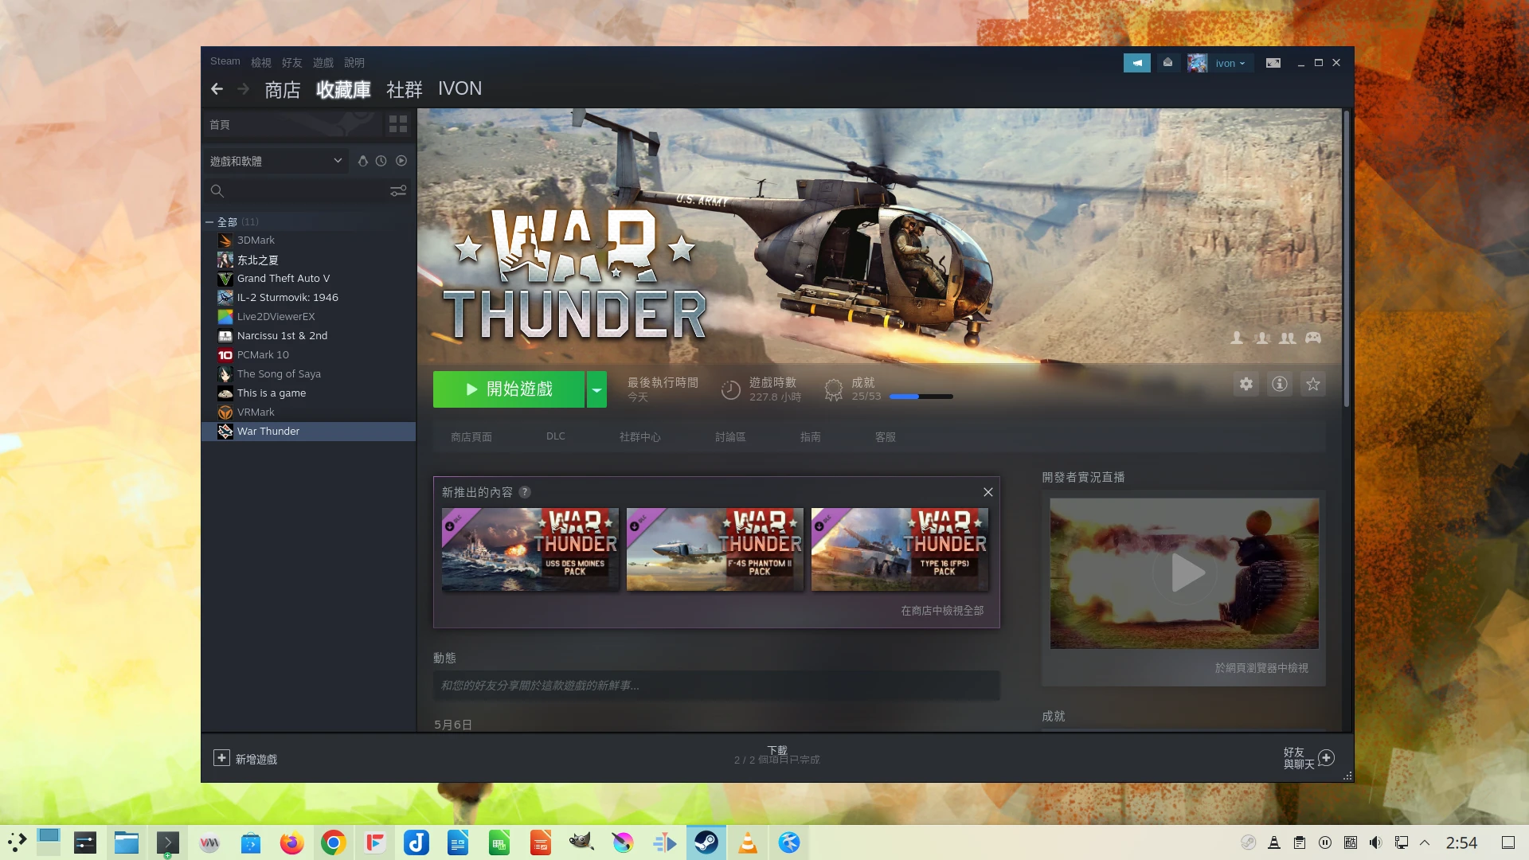Toggle show ready to play filter
The height and width of the screenshot is (860, 1529).
pyautogui.click(x=401, y=161)
